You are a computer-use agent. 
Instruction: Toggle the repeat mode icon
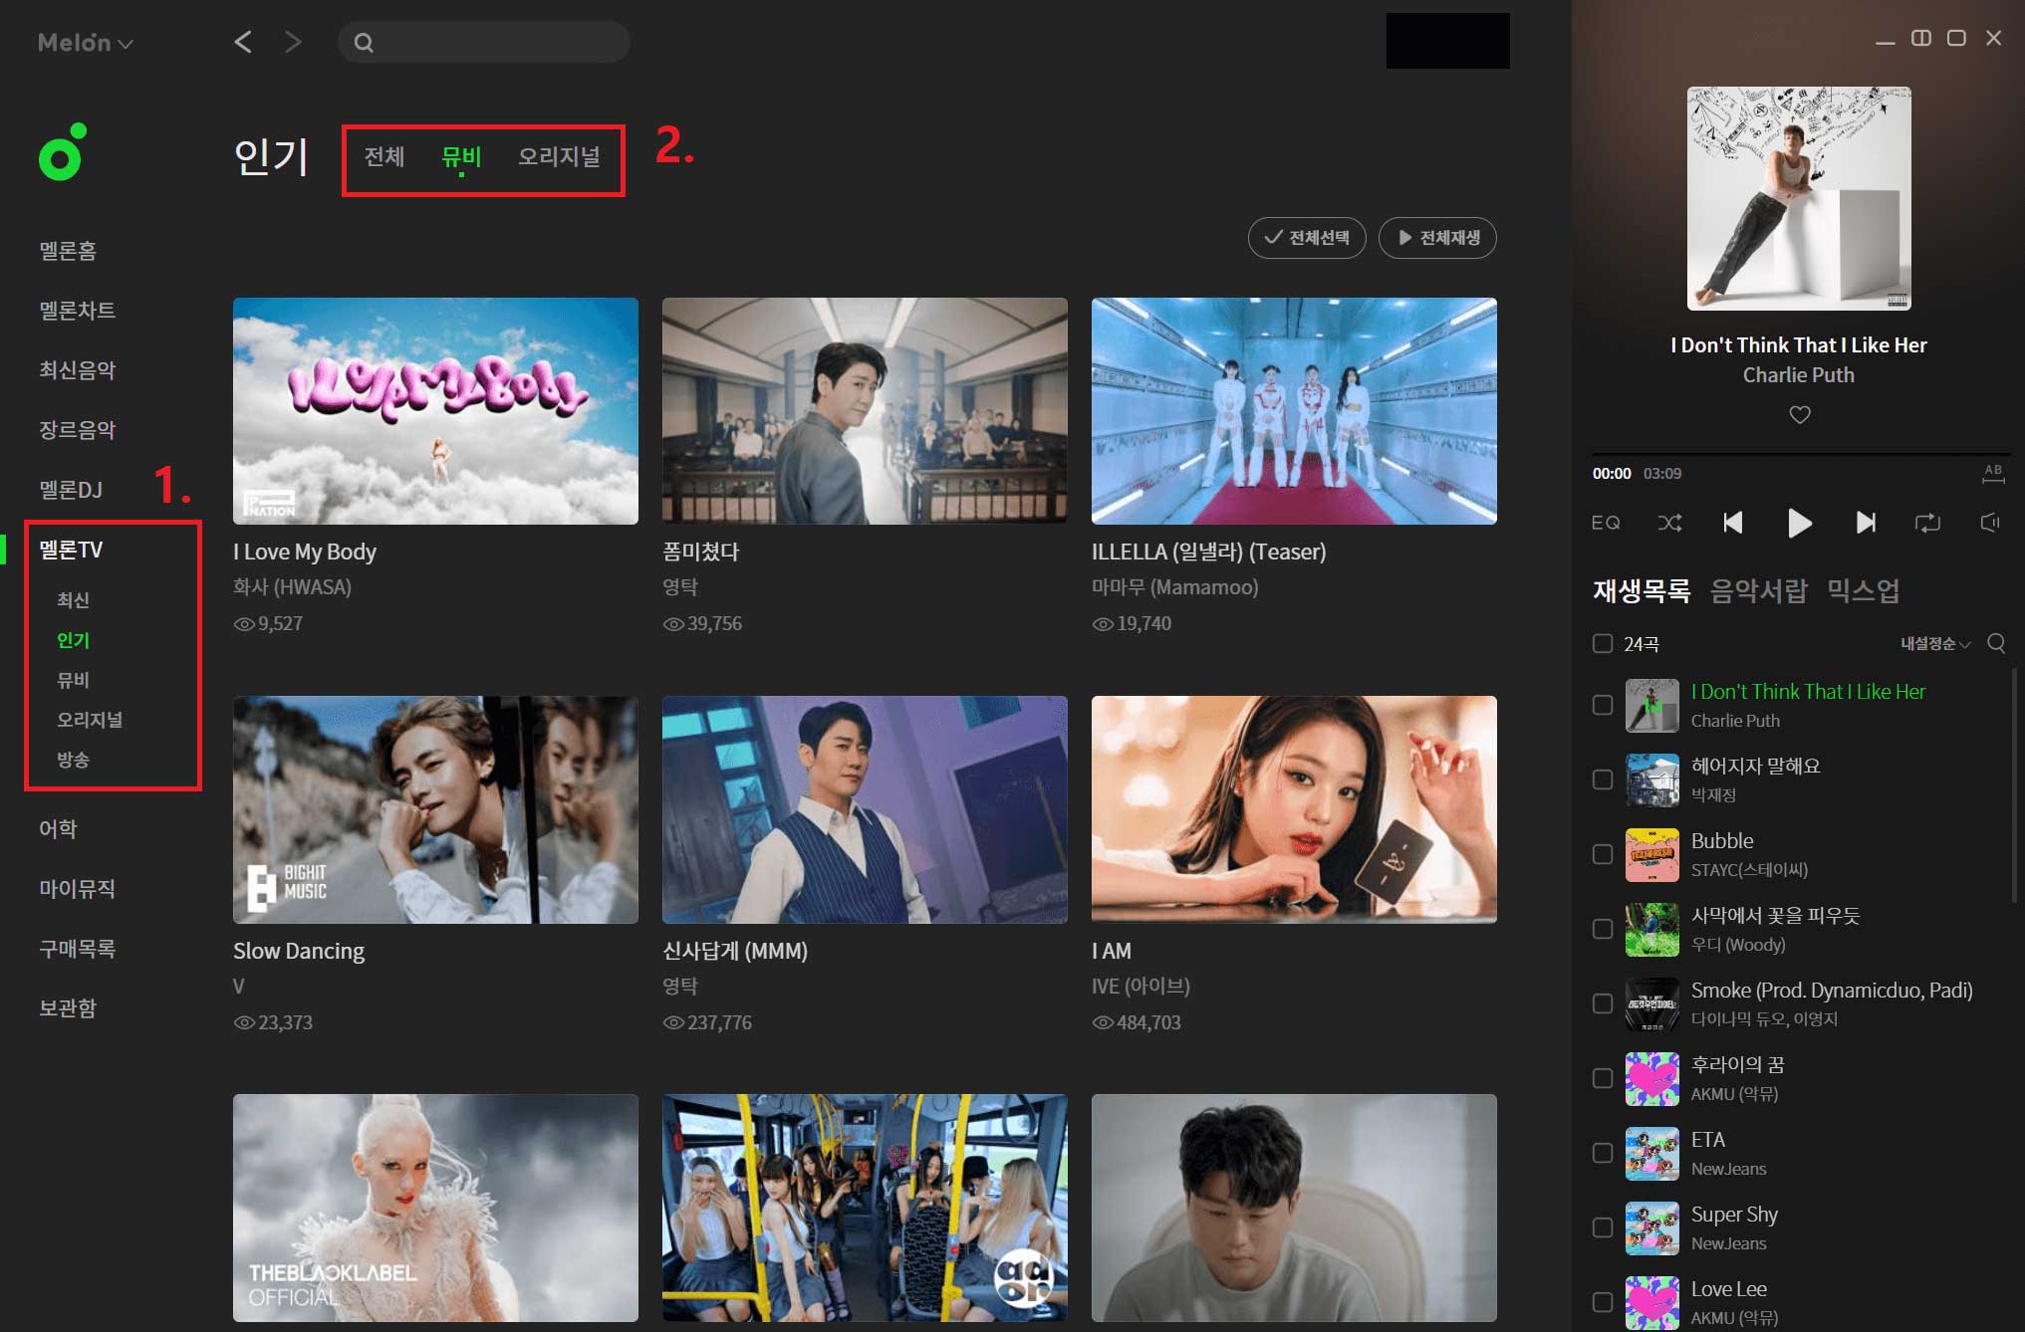[x=1927, y=523]
